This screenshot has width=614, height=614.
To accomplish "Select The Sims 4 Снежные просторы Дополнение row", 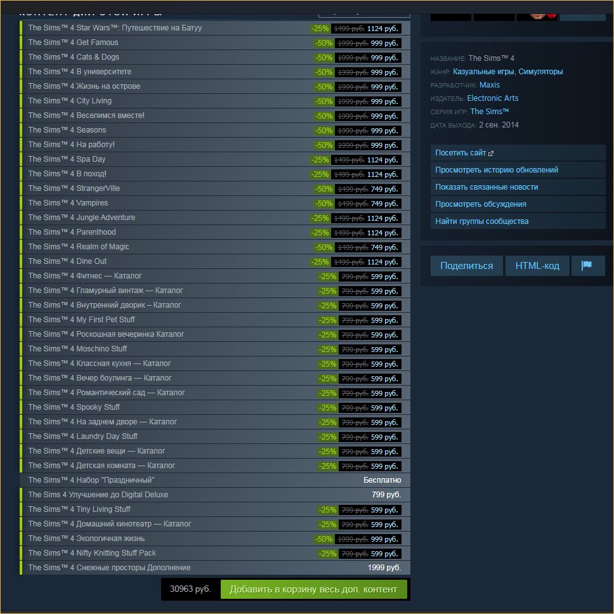I will point(215,568).
